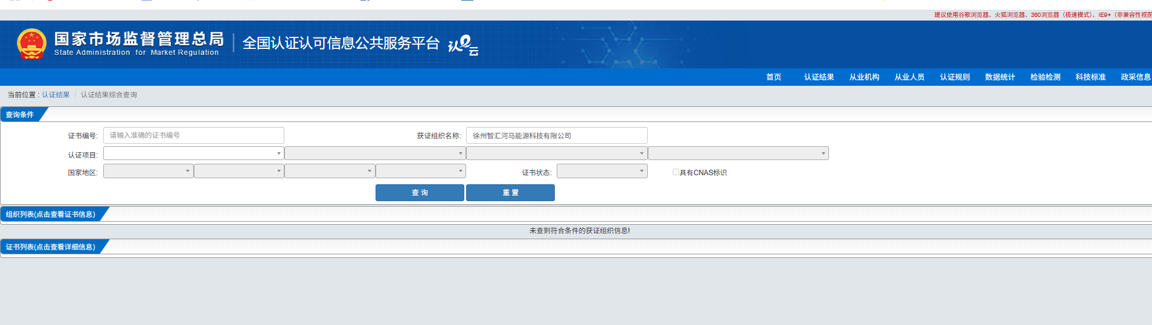Open the 检验检测 navigation menu

[x=1045, y=77]
